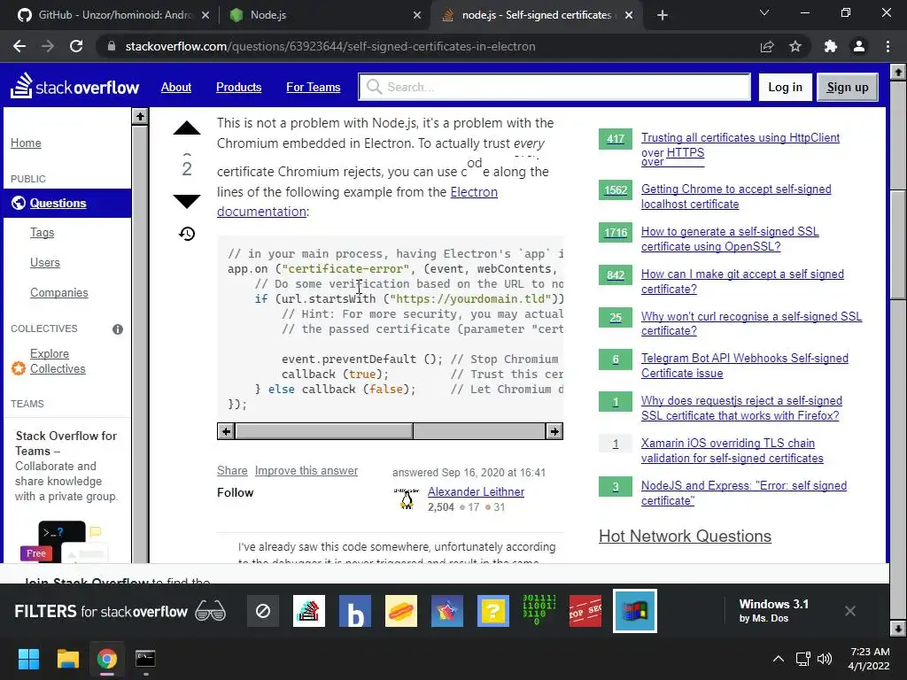
Task: Open the tab search dropdown arrow
Action: (x=764, y=12)
